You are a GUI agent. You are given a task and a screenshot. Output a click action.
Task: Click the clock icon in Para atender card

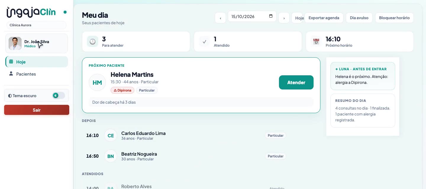click(93, 42)
